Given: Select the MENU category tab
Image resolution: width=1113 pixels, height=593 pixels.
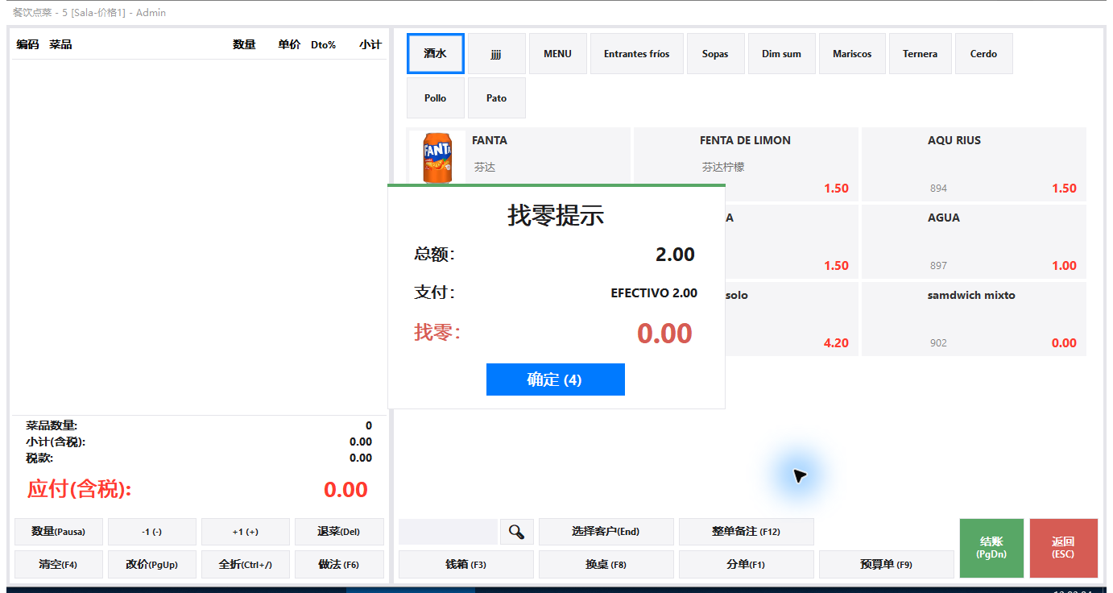Looking at the screenshot, I should (x=558, y=54).
